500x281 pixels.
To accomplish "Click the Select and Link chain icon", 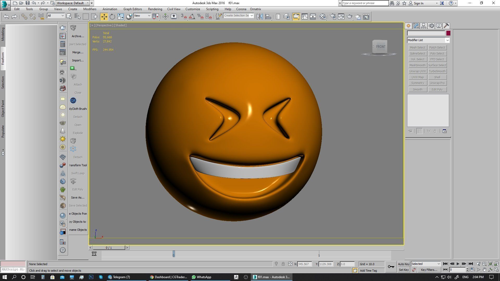I will (24, 17).
